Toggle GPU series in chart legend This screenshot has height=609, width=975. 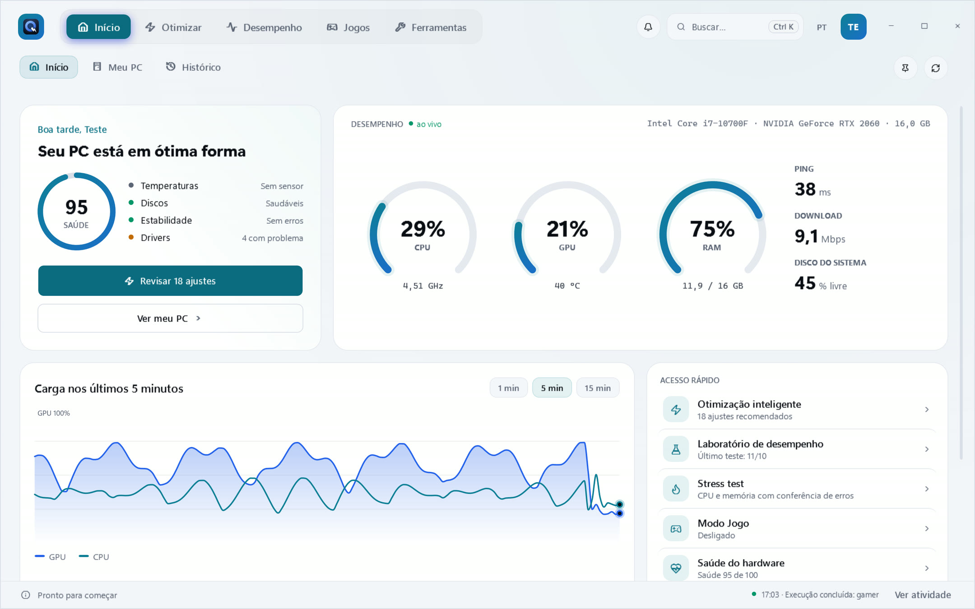point(50,557)
